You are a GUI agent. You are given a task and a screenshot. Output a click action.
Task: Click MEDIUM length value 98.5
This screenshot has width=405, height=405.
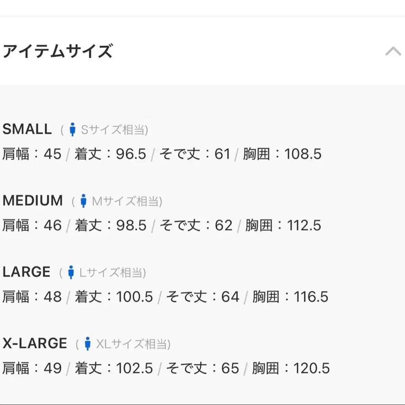131,225
